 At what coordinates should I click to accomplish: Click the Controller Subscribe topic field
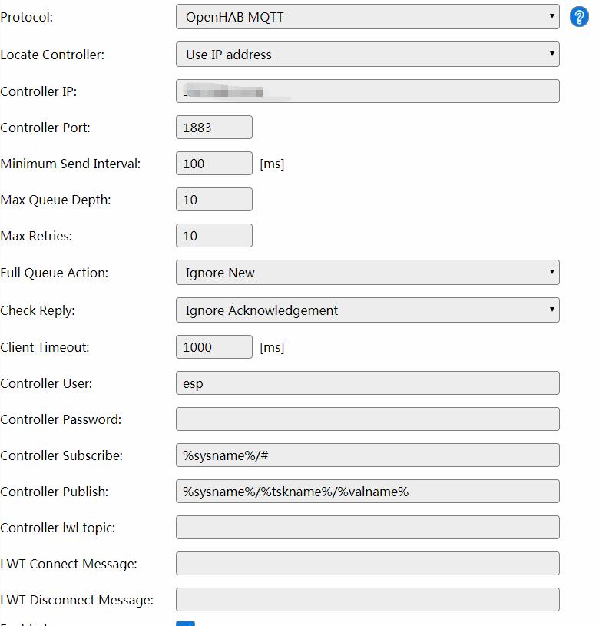(x=367, y=455)
